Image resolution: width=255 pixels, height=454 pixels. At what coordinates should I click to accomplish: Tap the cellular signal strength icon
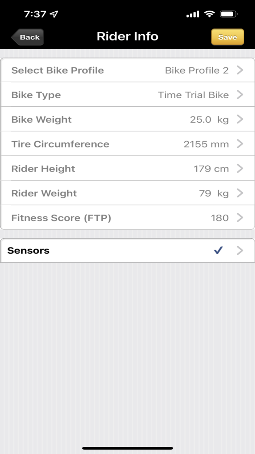(192, 14)
